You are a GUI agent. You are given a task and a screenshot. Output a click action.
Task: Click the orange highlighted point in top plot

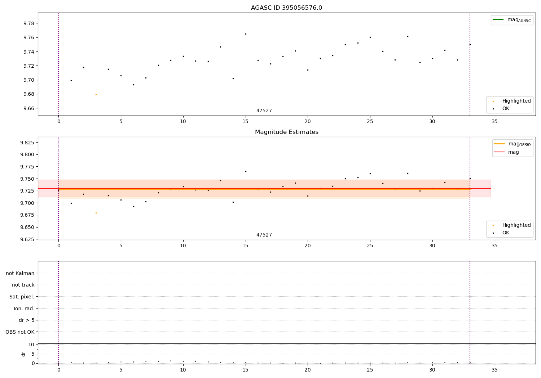pos(96,94)
